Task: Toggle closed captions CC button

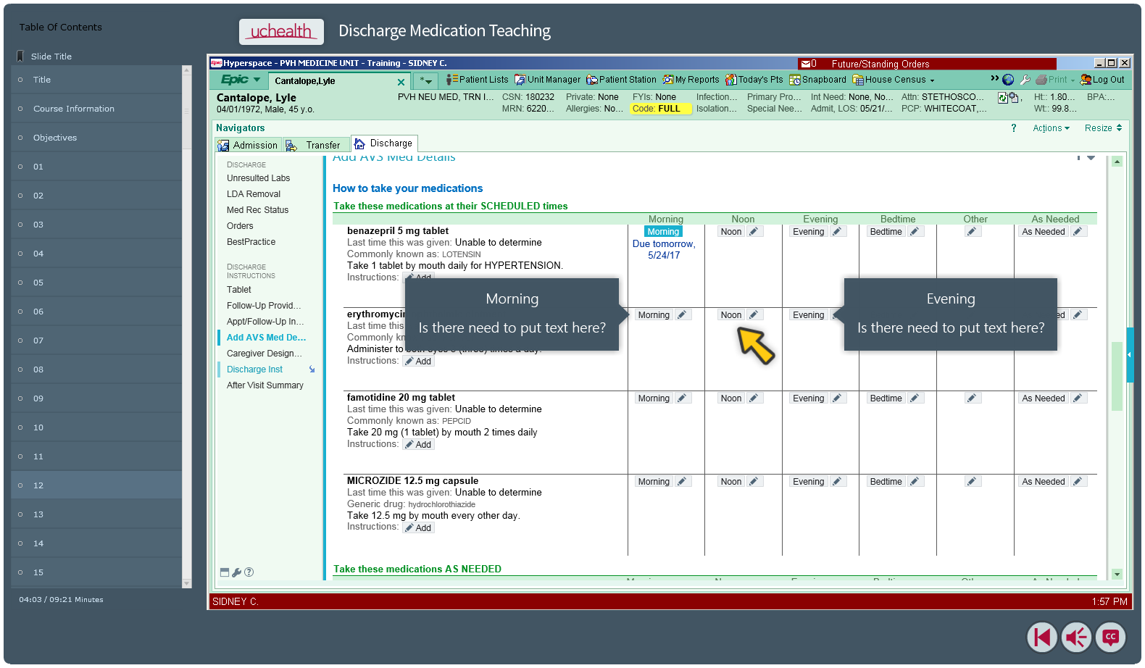Action: 1111,638
